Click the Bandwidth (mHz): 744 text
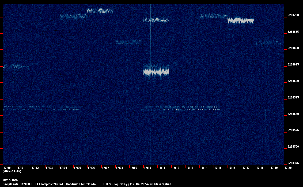The image size is (303, 187). [x=81, y=184]
